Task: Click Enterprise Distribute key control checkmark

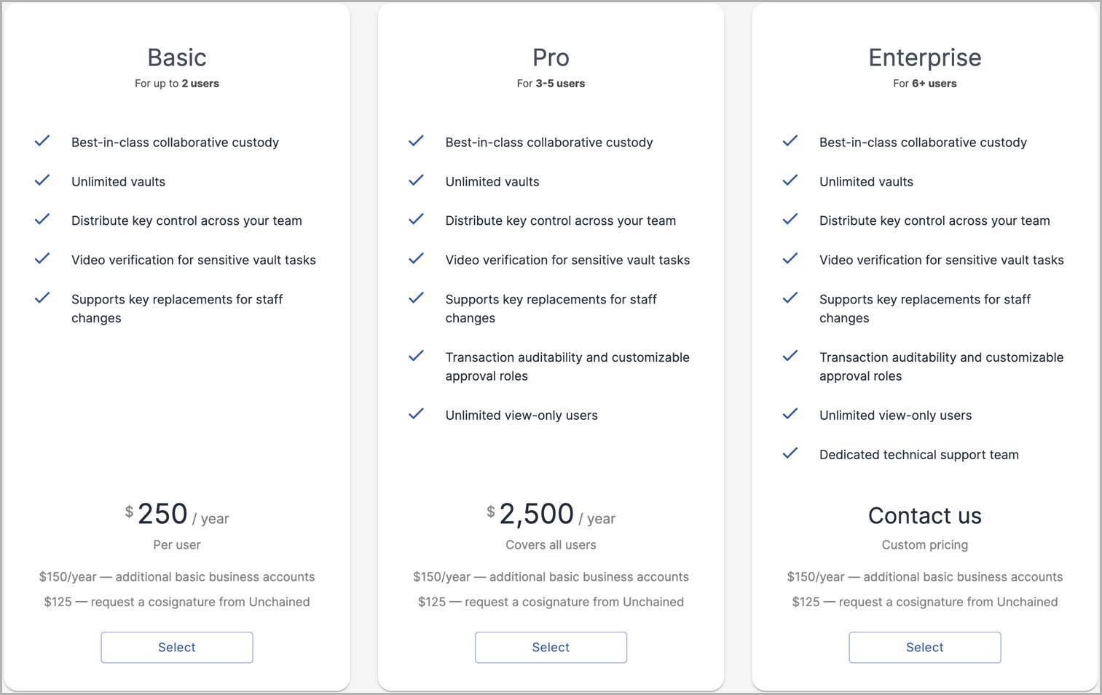Action: 790,219
